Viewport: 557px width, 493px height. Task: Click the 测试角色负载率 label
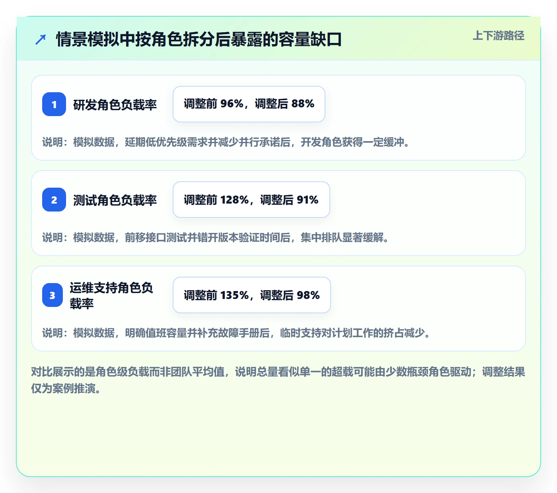[x=115, y=200]
